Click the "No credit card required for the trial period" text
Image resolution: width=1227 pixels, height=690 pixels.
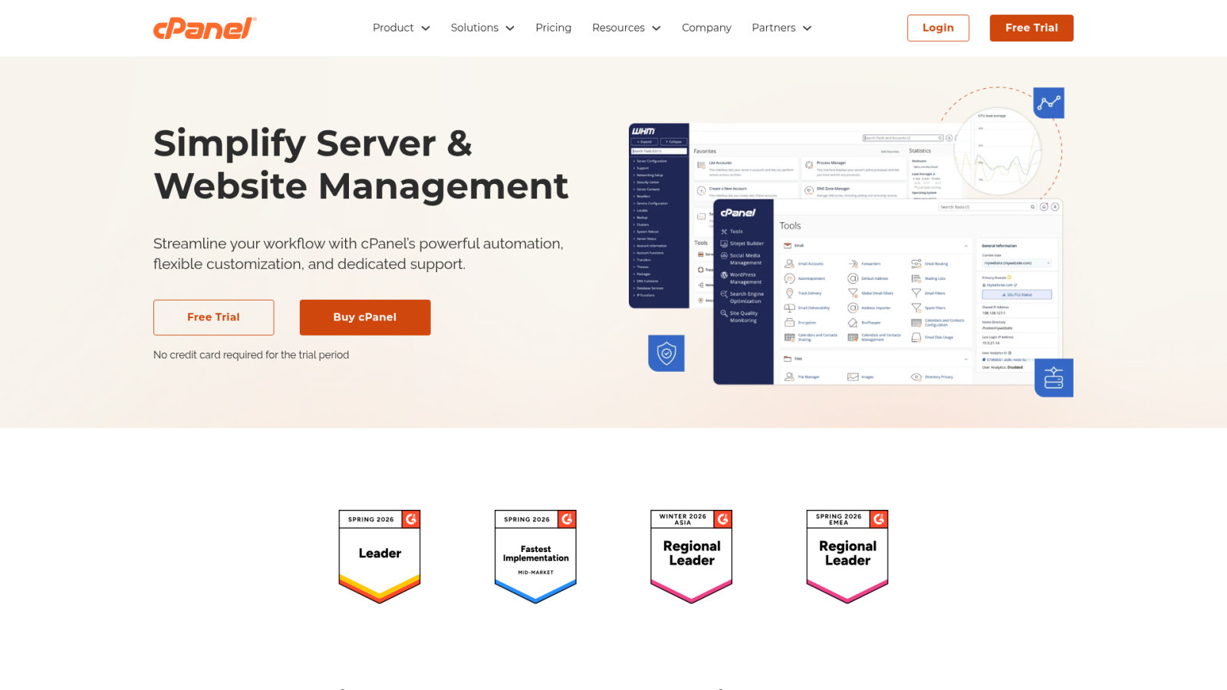[x=251, y=355]
